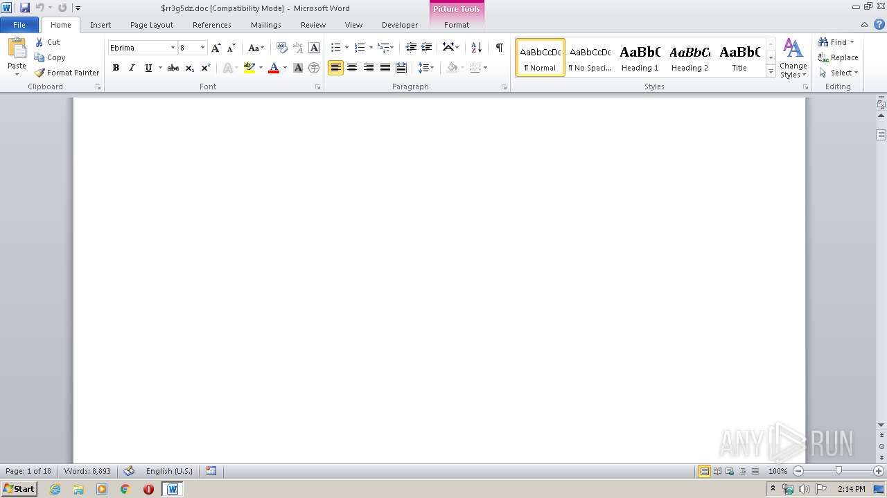Click the vertical scrollbar down arrow
Image resolution: width=887 pixels, height=498 pixels.
pyautogui.click(x=881, y=425)
